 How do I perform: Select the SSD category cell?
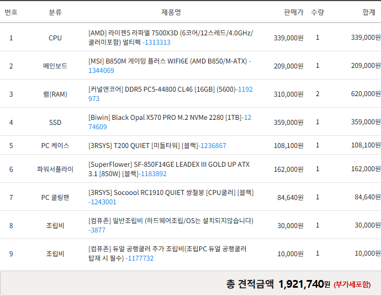pos(55,123)
